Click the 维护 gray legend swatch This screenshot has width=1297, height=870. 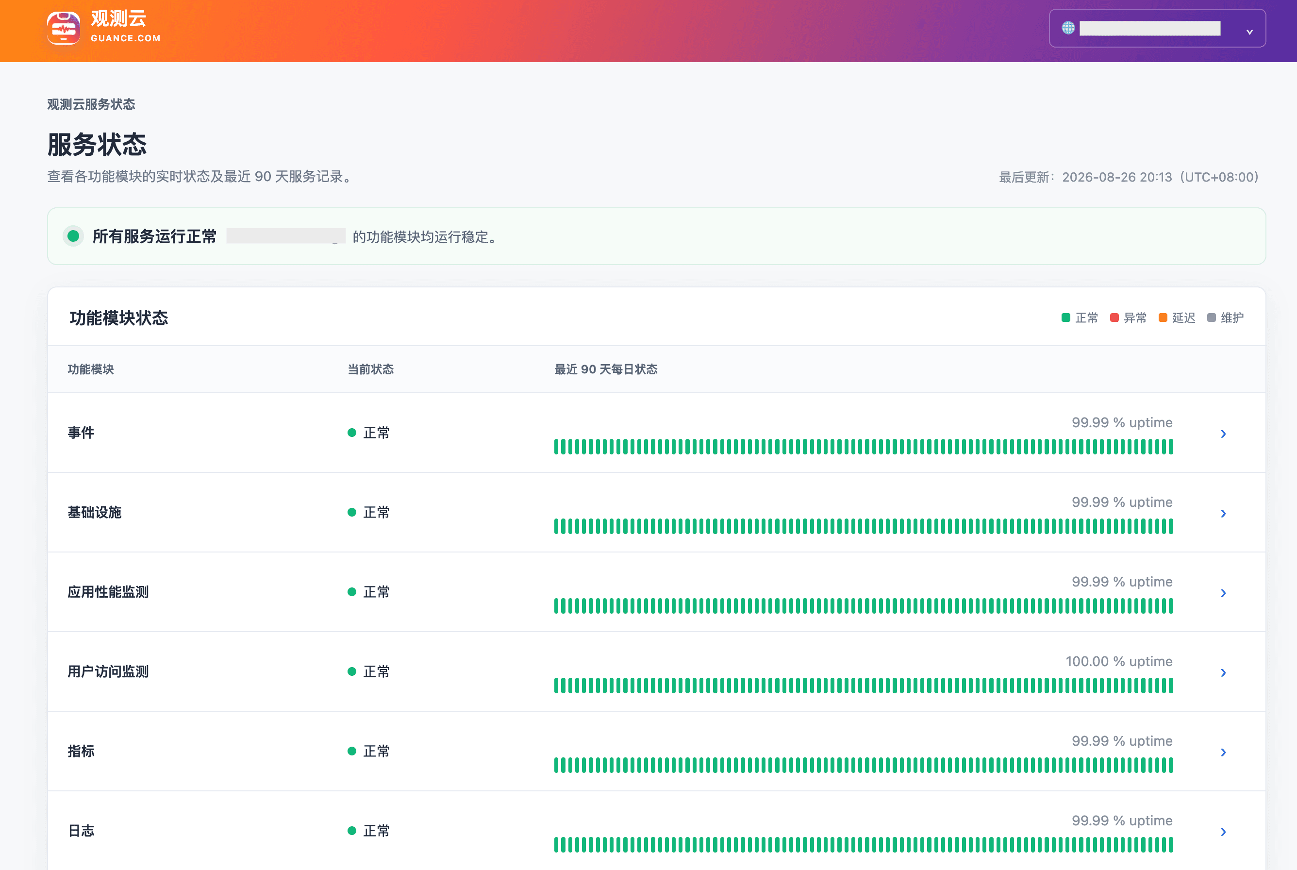(1212, 318)
